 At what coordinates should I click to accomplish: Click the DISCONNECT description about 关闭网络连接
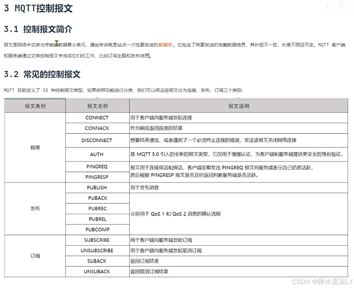pyautogui.click(x=213, y=140)
